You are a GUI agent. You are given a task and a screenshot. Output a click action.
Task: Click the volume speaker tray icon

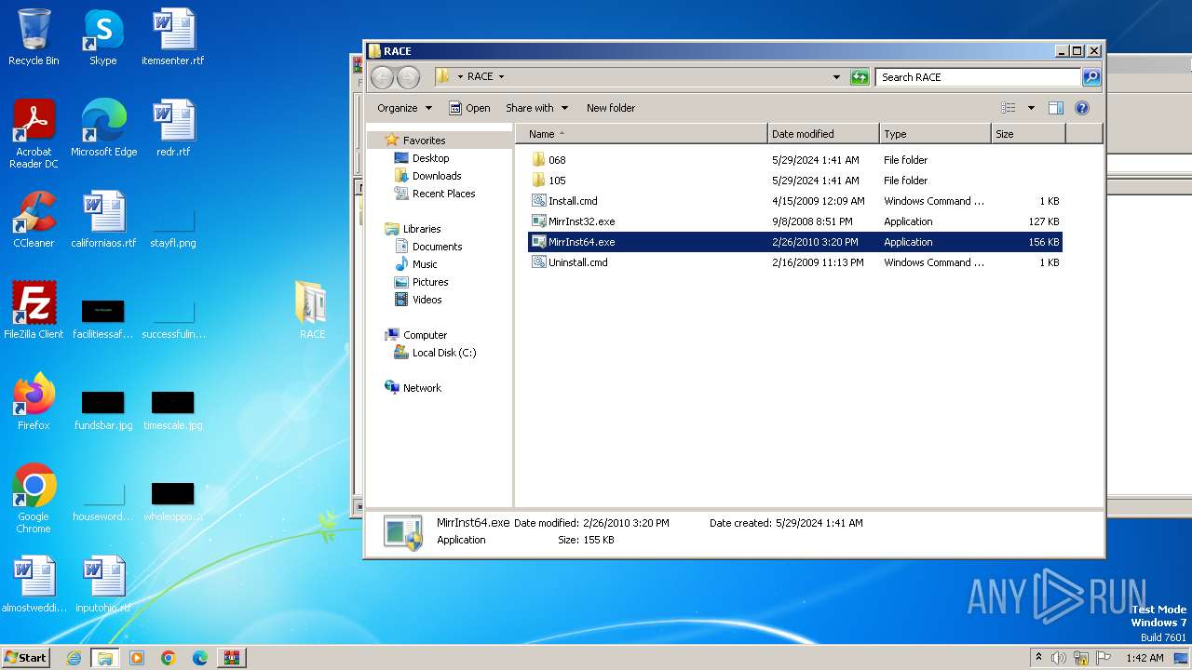[1059, 658]
